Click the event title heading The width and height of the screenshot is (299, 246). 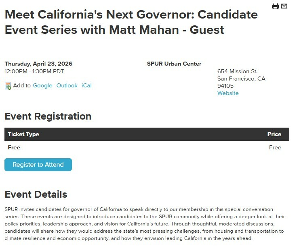131,22
